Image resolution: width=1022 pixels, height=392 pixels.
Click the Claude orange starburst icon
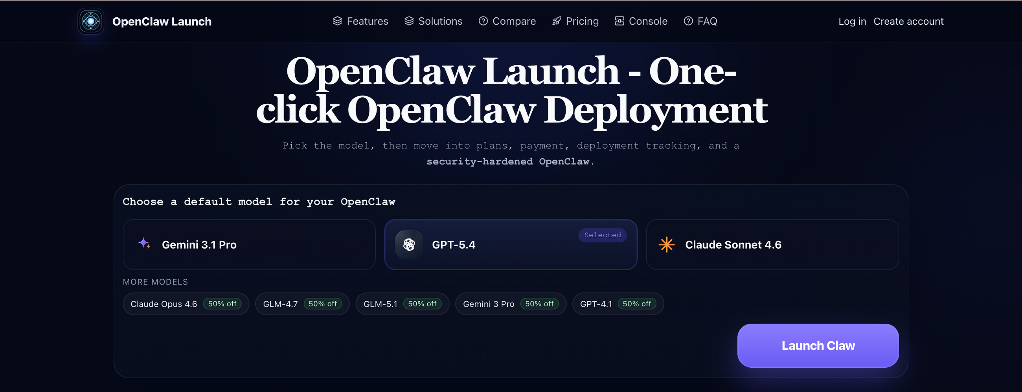pos(667,245)
